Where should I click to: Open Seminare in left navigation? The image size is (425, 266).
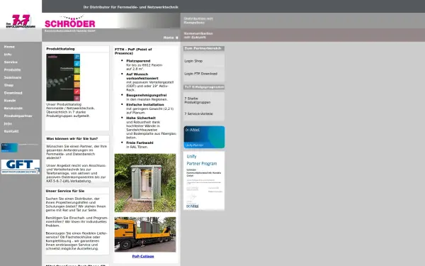point(13,77)
